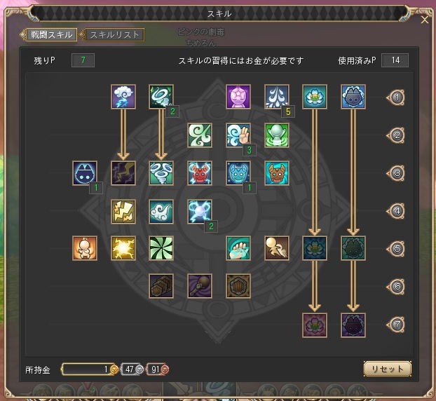Pick the green pinwheel swirl skill
Screen dimensions: 436x401
pos(161,248)
